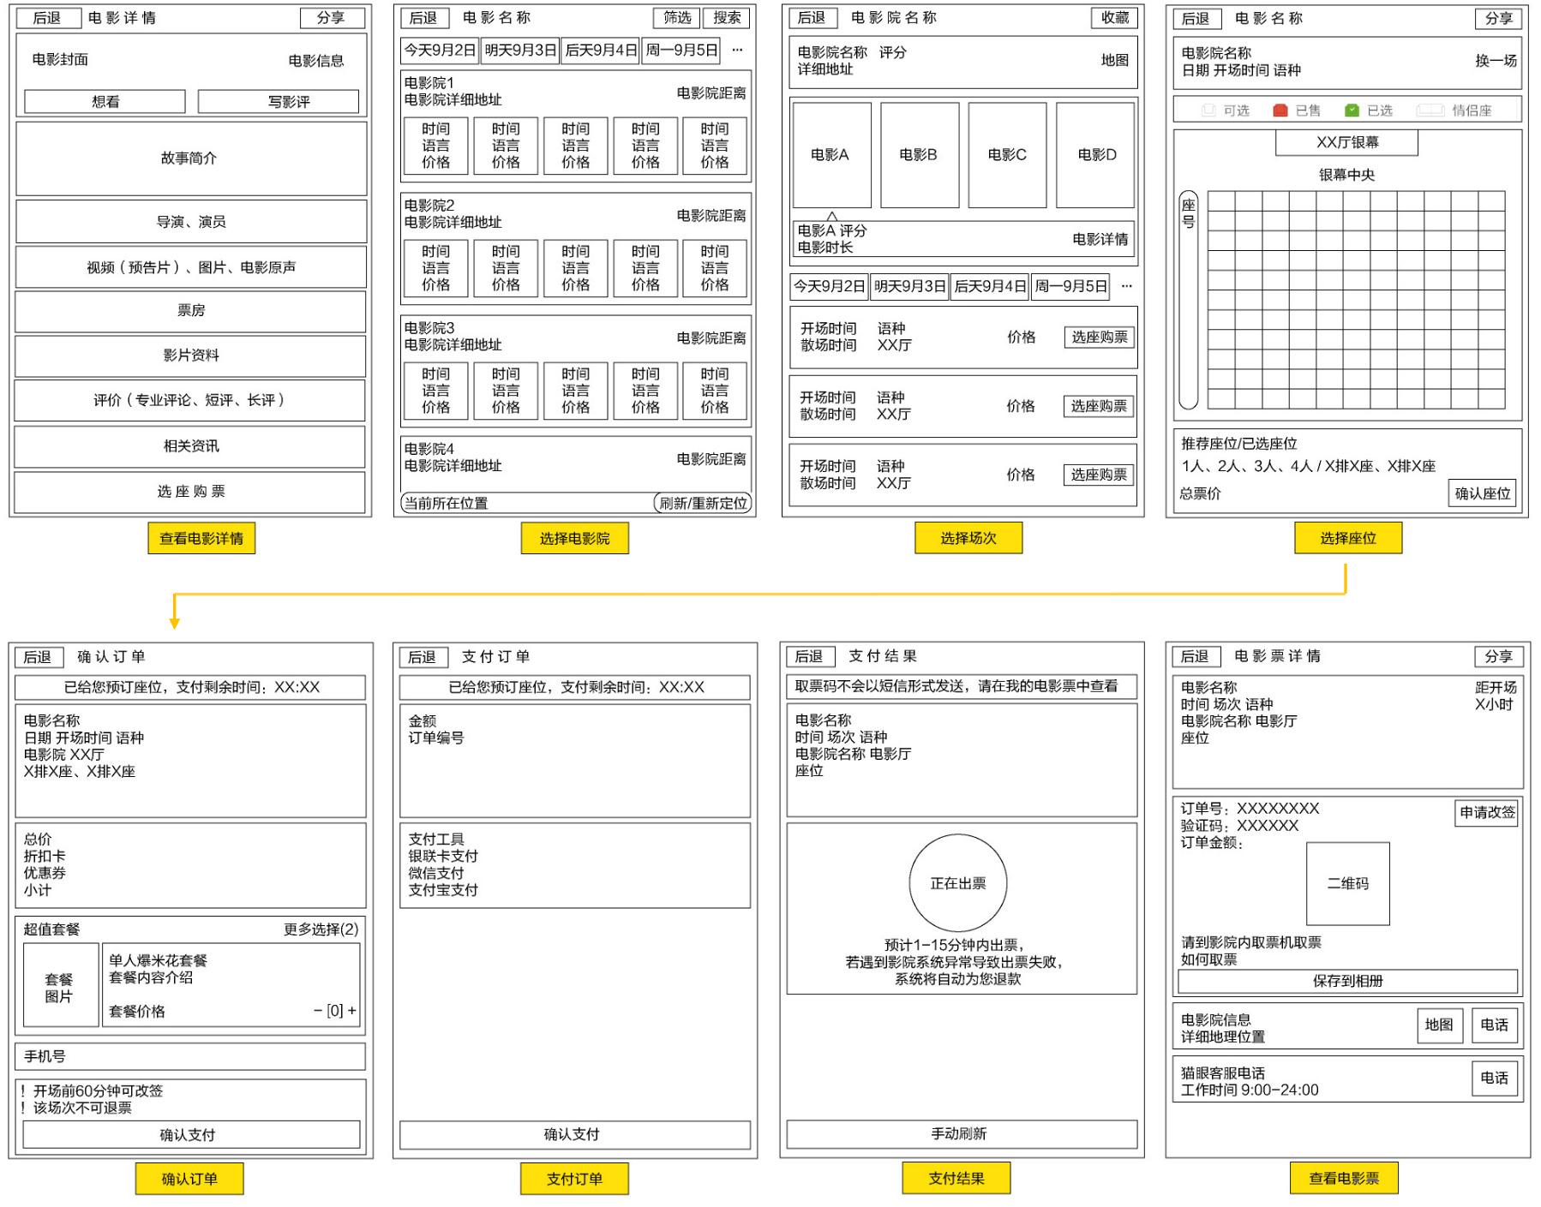This screenshot has height=1207, width=1541.
Task: Tap 确认支付 on the 支付订单 screen
Action: [x=574, y=1135]
